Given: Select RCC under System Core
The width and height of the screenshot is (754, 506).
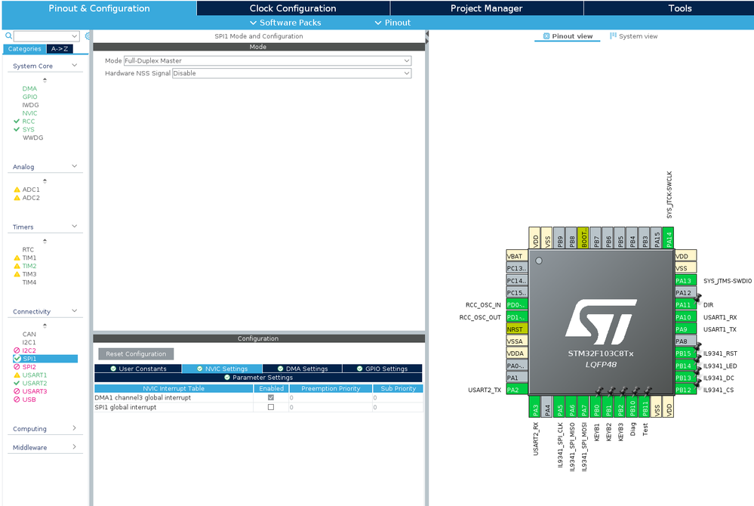Looking at the screenshot, I should point(29,121).
